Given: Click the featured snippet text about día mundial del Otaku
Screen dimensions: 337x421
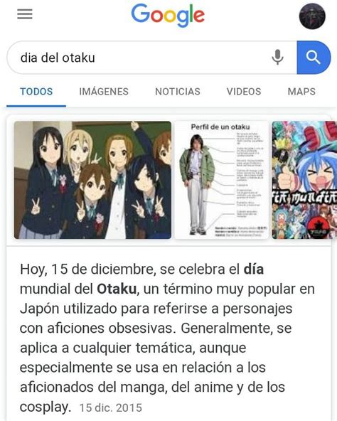Looking at the screenshot, I should point(167,338).
